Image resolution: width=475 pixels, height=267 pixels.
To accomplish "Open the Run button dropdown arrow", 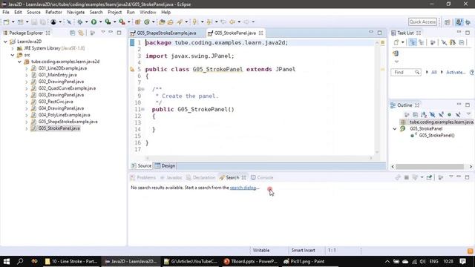I will pyautogui.click(x=101, y=22).
